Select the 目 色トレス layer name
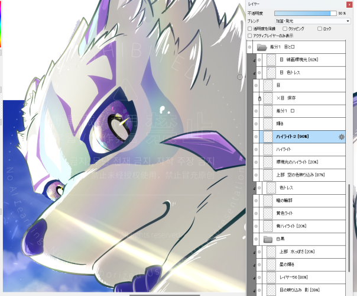Viewport: 357px width, 296px height. [x=290, y=73]
